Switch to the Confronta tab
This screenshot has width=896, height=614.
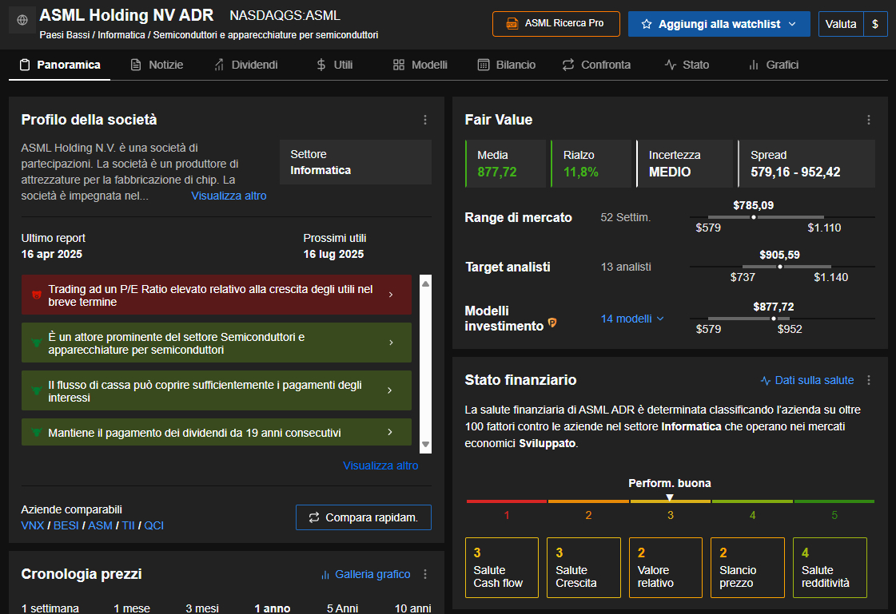596,65
